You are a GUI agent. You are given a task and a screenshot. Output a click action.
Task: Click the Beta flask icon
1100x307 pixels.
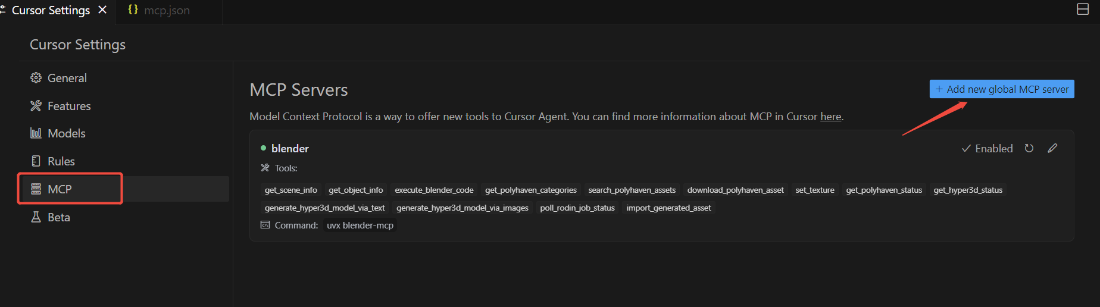pos(36,217)
